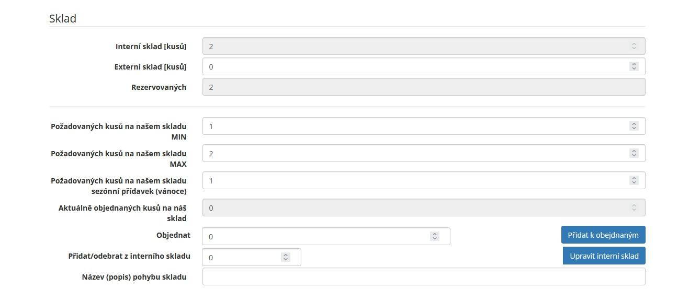Click the MAX required pieces spinner arrows
This screenshot has width=678, height=300.
pos(634,153)
